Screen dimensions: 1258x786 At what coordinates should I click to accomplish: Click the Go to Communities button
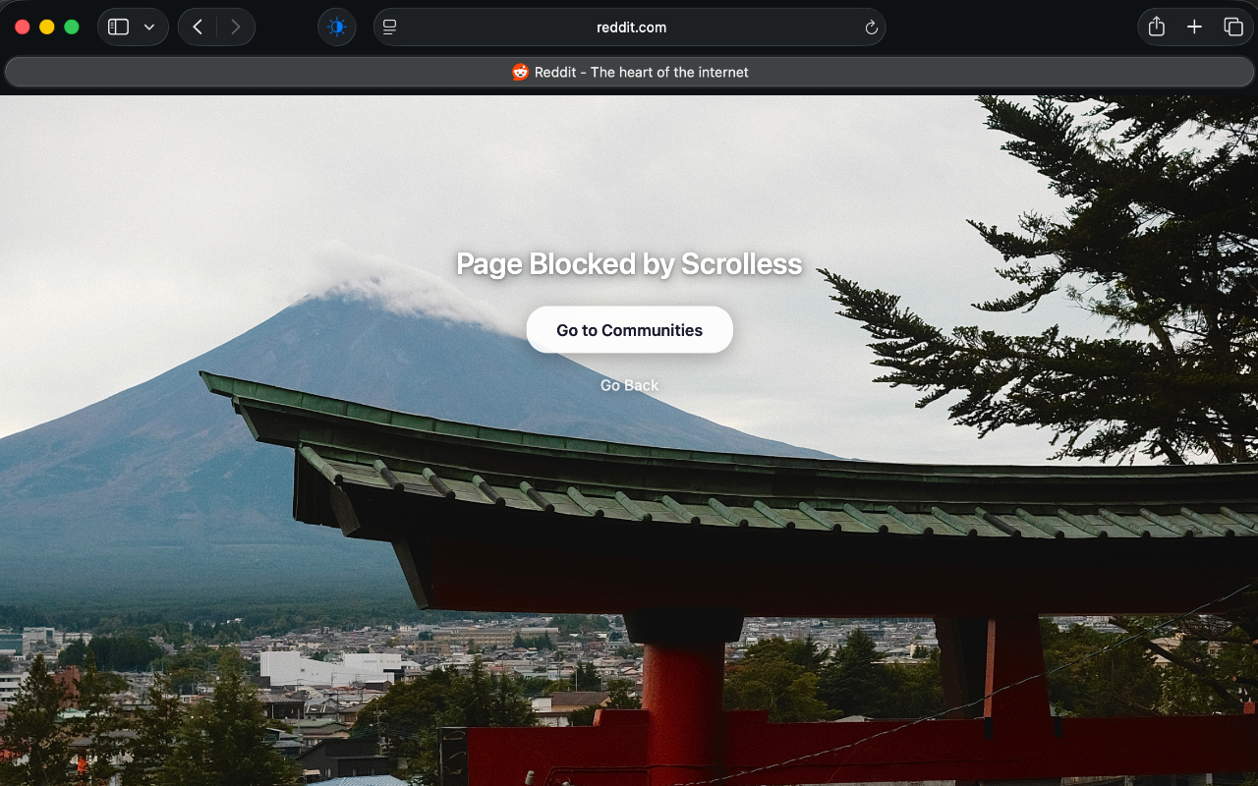[629, 330]
